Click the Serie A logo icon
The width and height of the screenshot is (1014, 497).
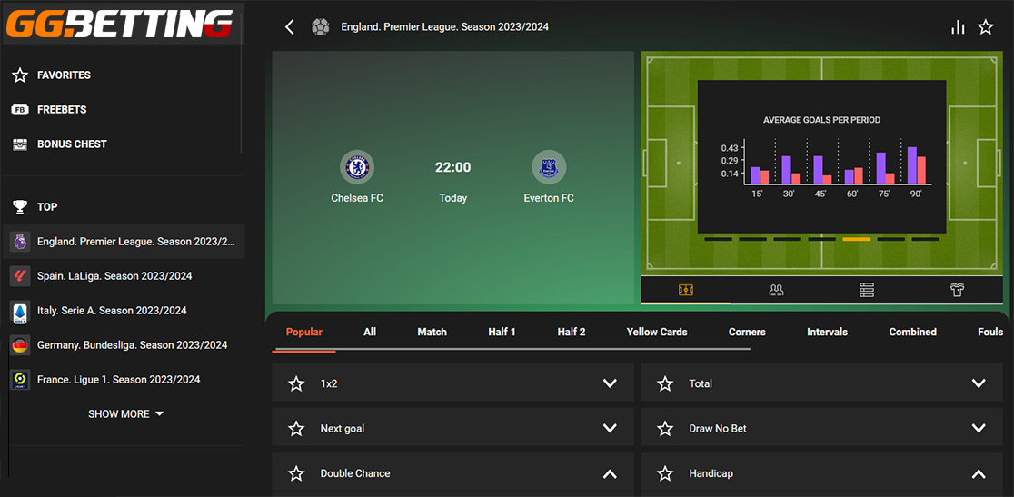click(x=20, y=311)
